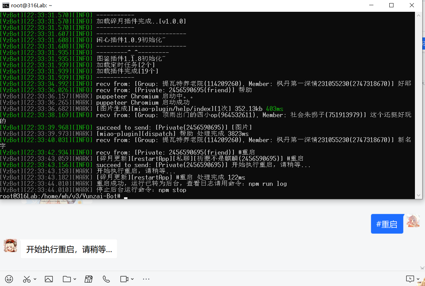Click the terminal screenshot in chat
The height and width of the screenshot is (286, 425).
click(208, 104)
